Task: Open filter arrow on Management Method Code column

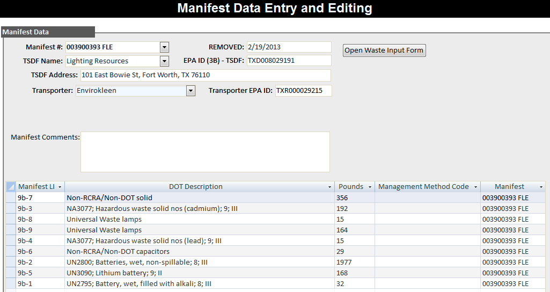Action: [x=475, y=187]
